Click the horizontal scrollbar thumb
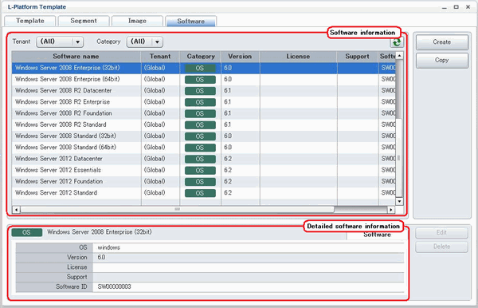The height and width of the screenshot is (308, 478). tap(177, 210)
